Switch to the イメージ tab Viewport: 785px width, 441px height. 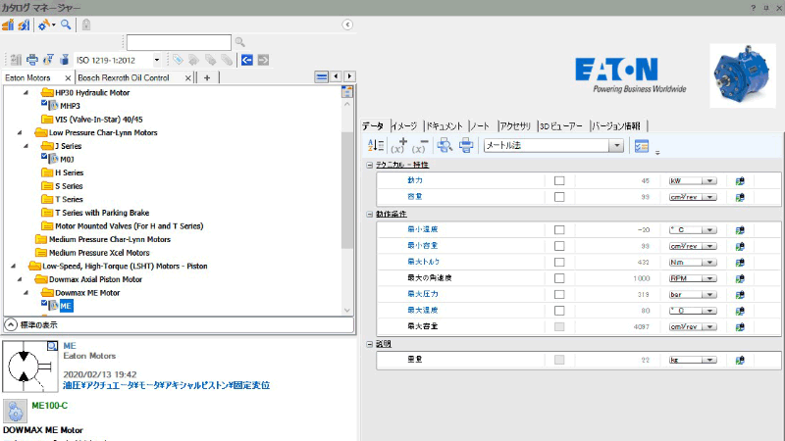[404, 126]
